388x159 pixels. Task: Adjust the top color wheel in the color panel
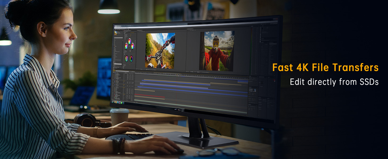tap(129, 41)
